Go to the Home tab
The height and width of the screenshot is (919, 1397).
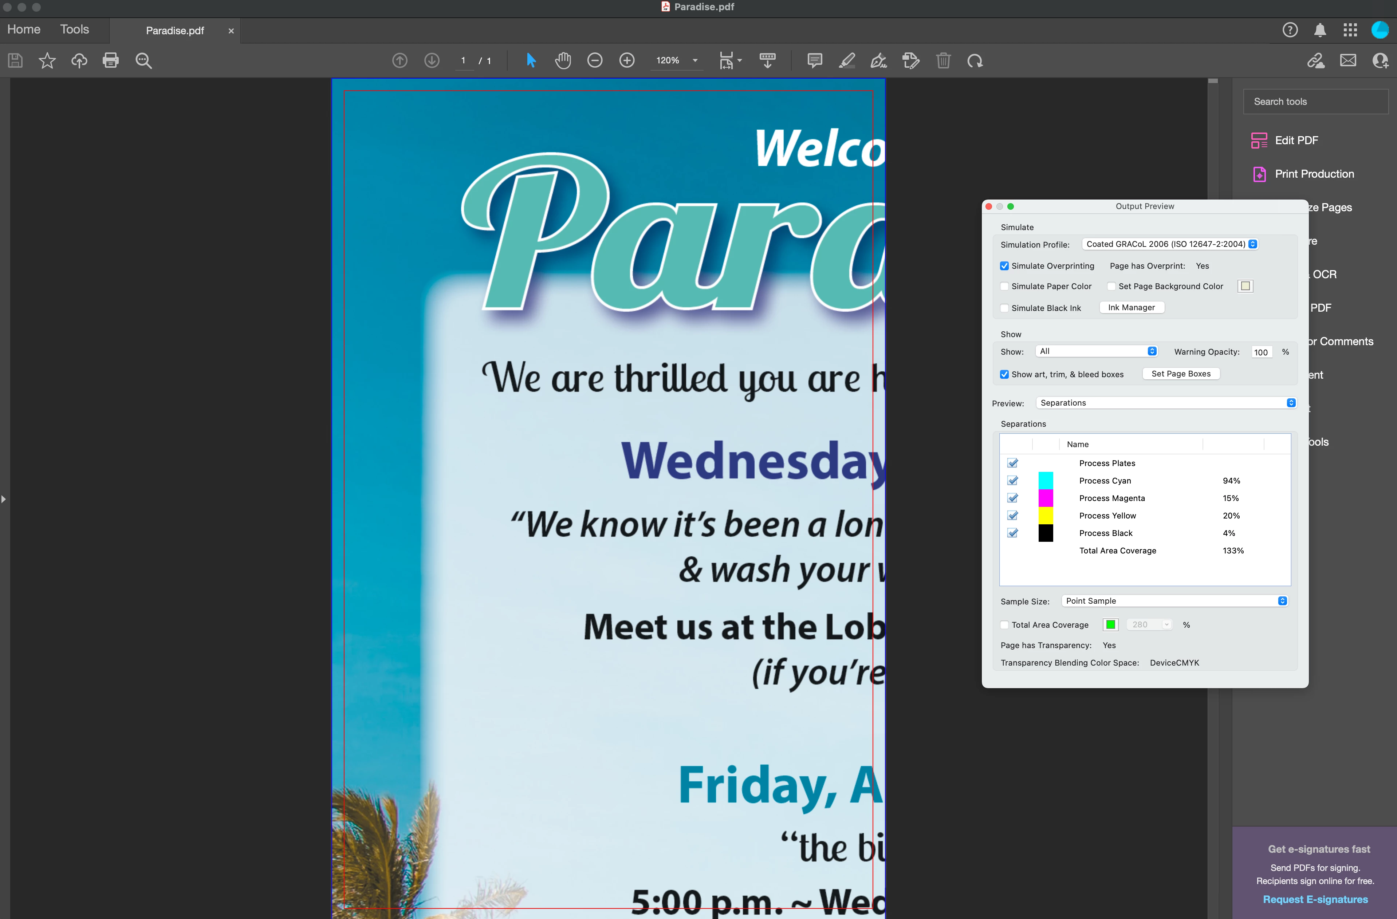pos(24,29)
